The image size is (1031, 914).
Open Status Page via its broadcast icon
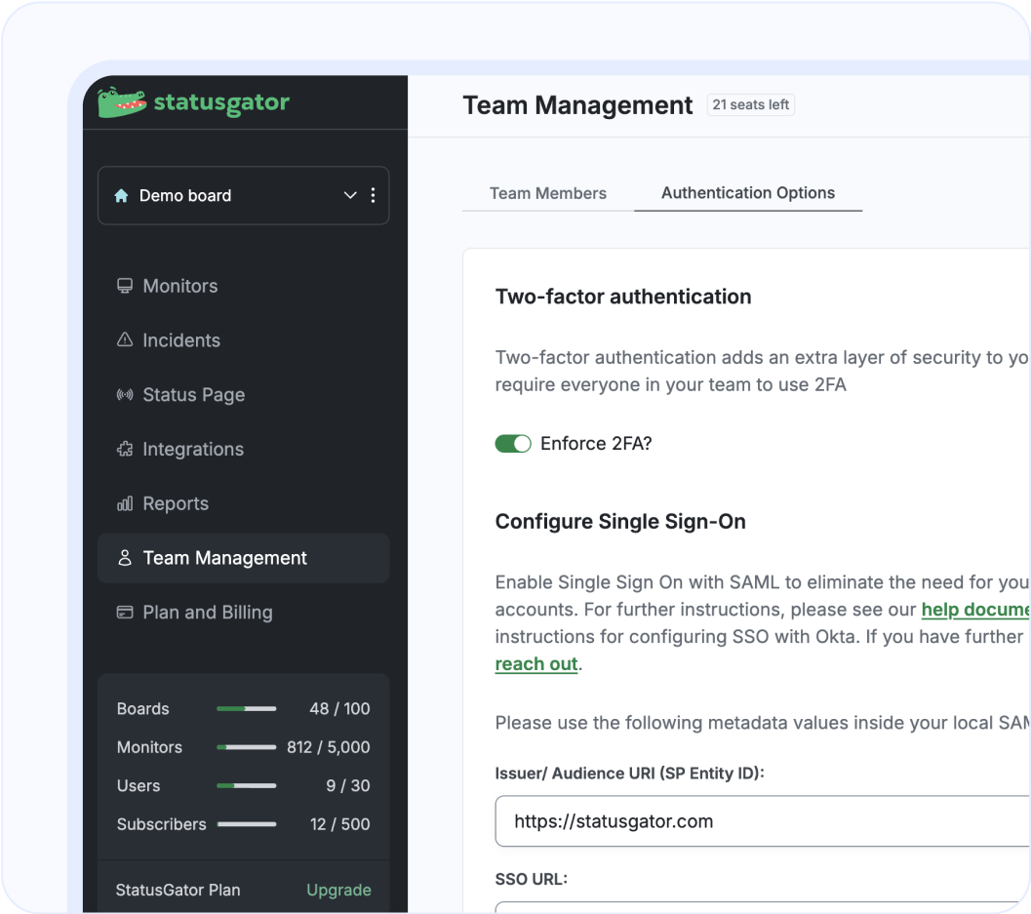point(124,394)
